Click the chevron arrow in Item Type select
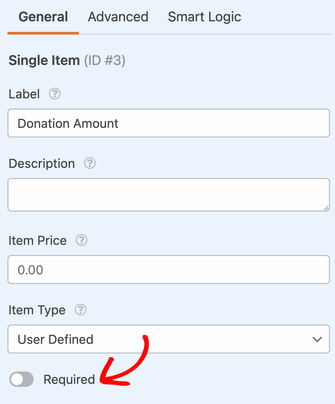Screen dimensions: 335x404 317,340
